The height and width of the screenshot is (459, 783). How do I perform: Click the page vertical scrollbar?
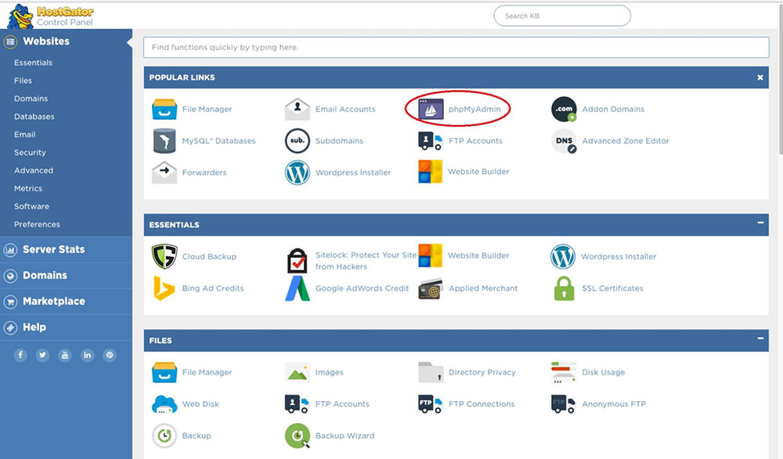(x=781, y=80)
